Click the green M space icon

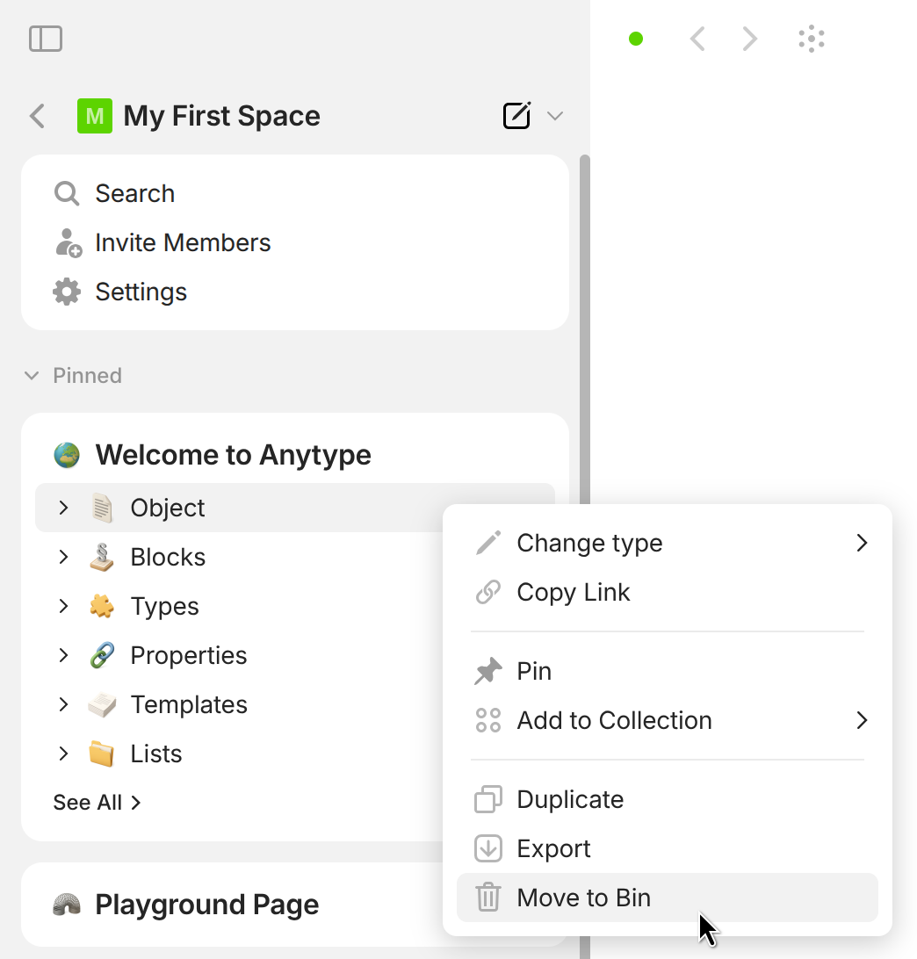[95, 116]
